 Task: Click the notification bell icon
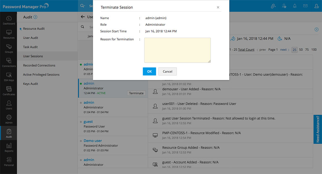[294, 6]
